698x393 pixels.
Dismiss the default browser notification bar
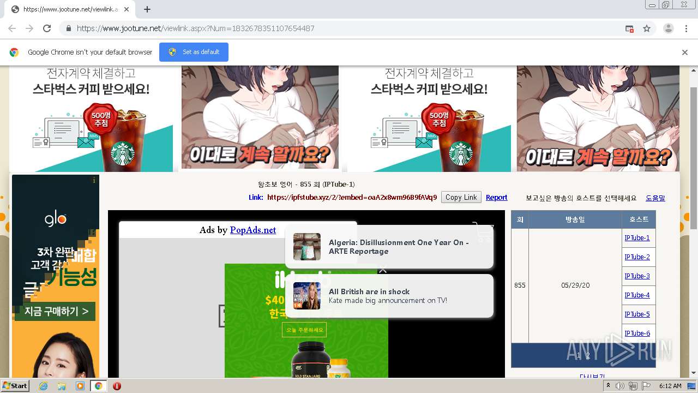click(x=685, y=52)
